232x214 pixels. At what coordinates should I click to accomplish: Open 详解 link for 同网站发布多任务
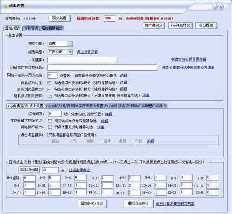pos(104,121)
